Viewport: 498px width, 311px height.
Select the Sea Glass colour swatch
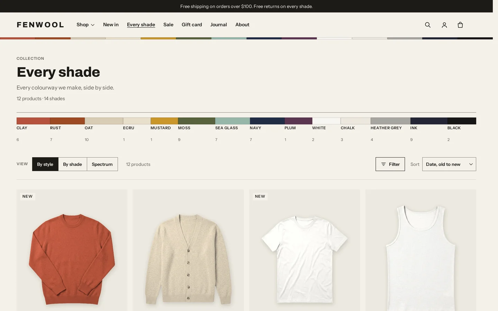pos(233,121)
